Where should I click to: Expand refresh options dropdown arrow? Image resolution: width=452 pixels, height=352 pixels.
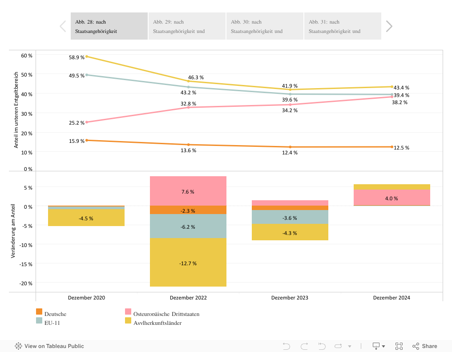pyautogui.click(x=350, y=346)
